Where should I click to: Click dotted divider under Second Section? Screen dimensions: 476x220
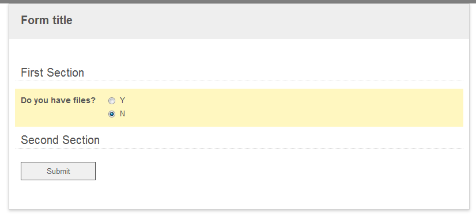(239, 149)
